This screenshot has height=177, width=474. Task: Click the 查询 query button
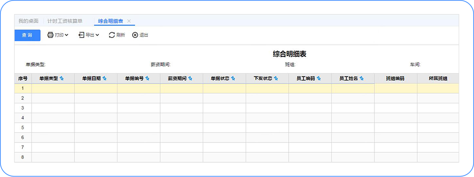(27, 35)
